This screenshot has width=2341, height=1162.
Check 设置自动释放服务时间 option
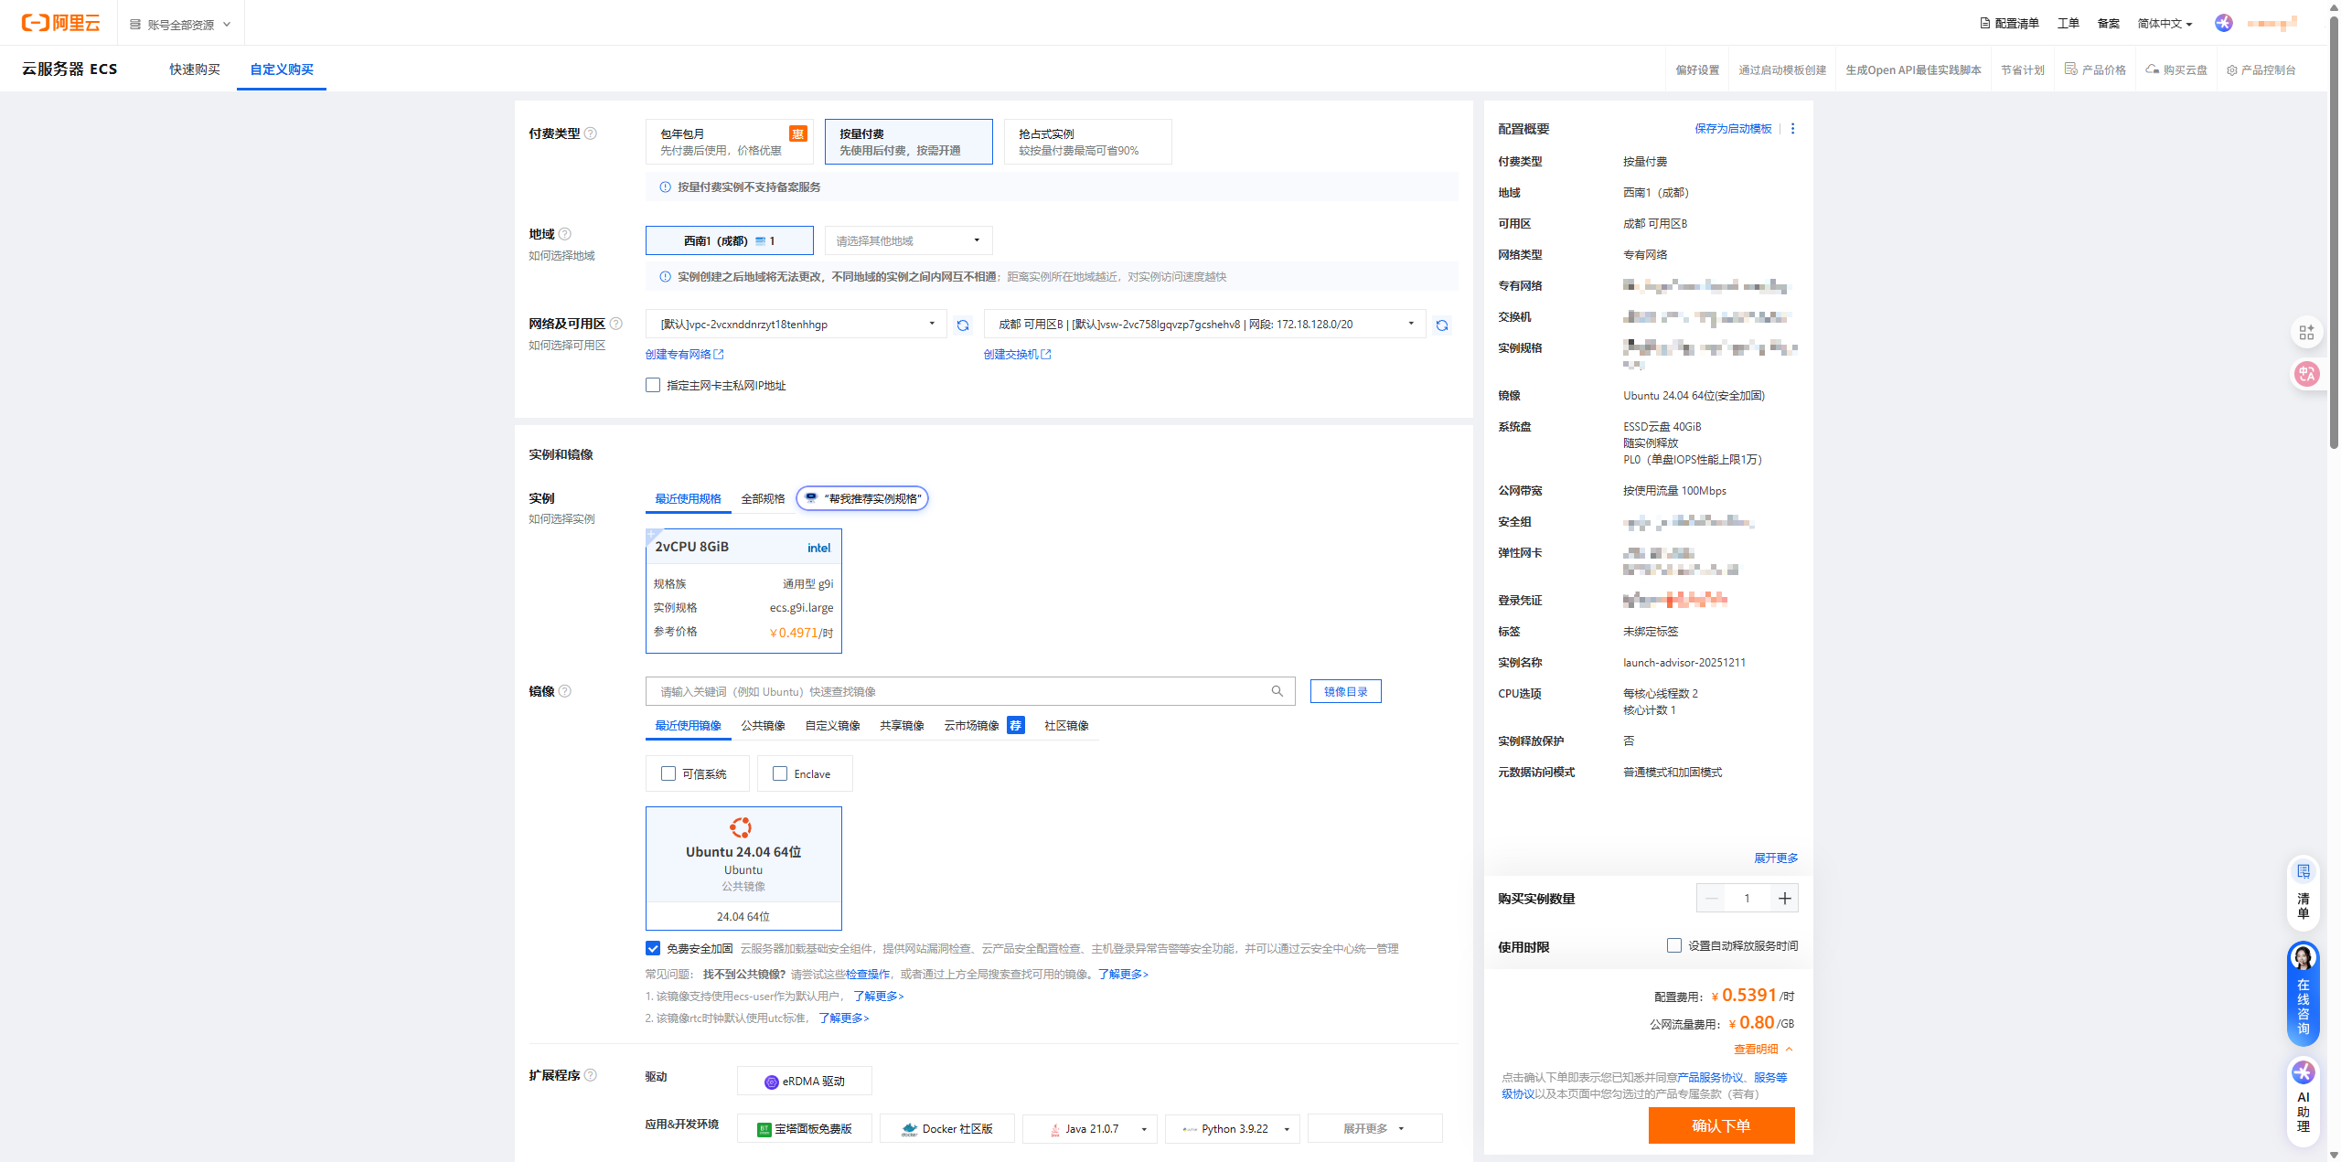coord(1674,945)
